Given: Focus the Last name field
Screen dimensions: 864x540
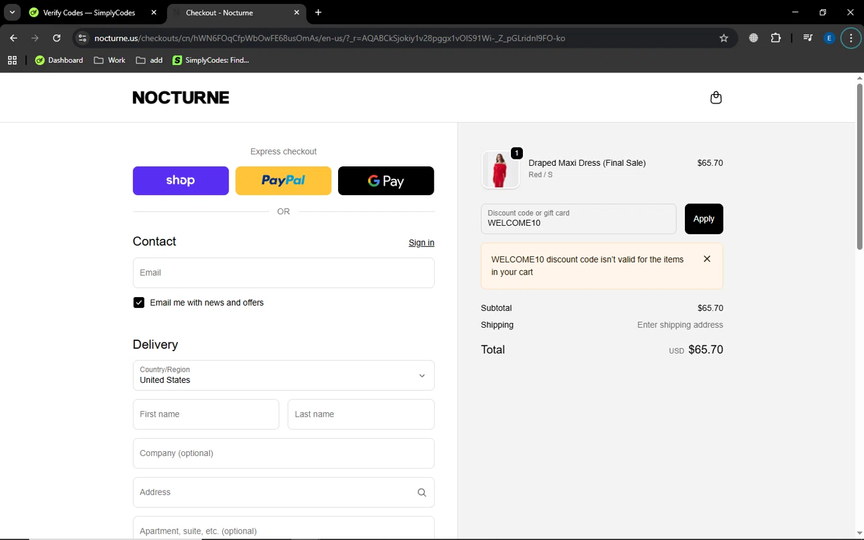Looking at the screenshot, I should (x=361, y=414).
